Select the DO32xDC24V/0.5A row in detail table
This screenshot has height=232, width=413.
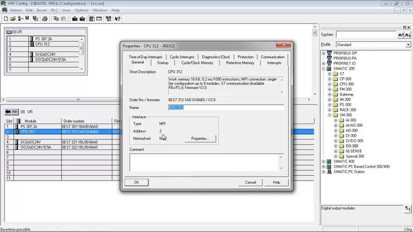[63, 148]
